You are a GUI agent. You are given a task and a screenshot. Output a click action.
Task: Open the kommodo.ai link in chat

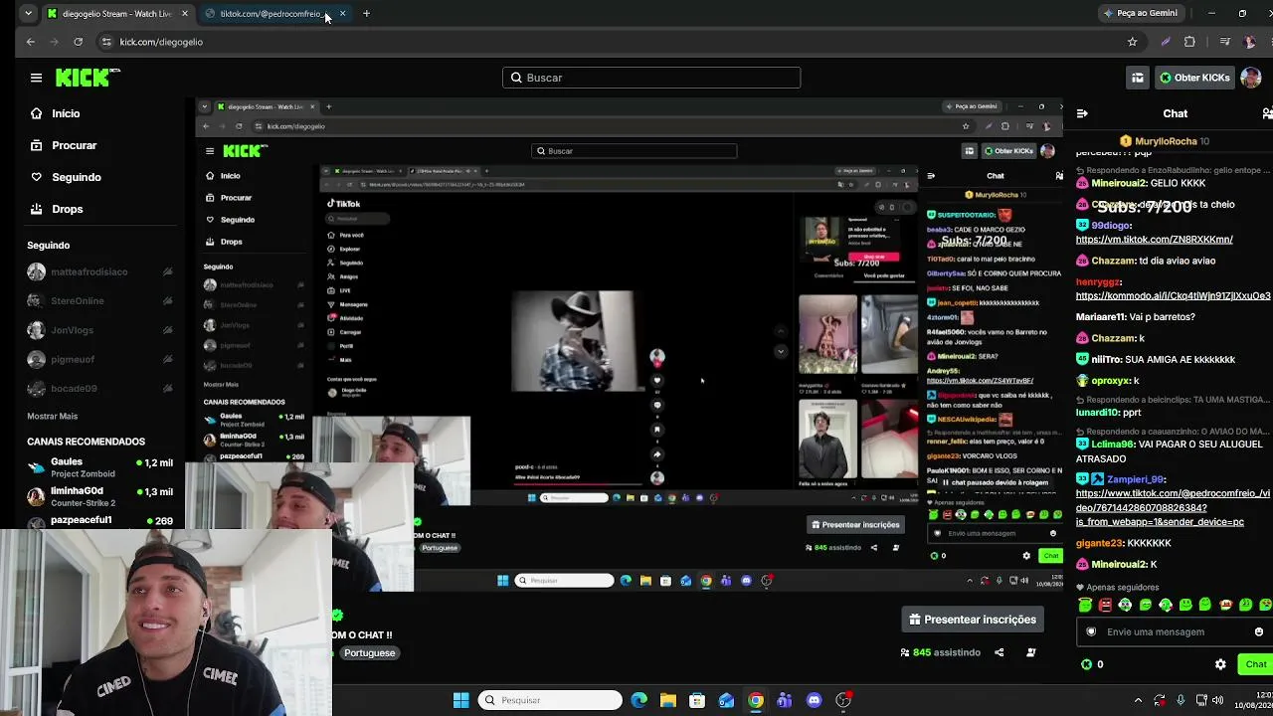coord(1174,296)
